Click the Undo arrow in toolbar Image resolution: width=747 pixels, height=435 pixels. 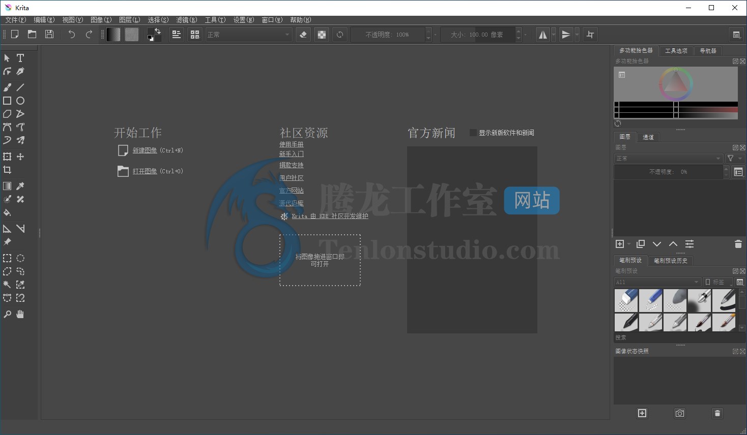[x=72, y=35]
